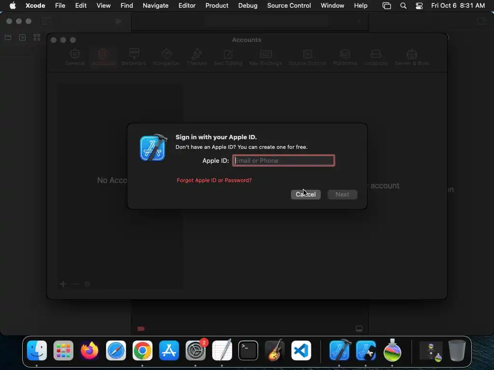Open the Source Control menu

point(289,5)
